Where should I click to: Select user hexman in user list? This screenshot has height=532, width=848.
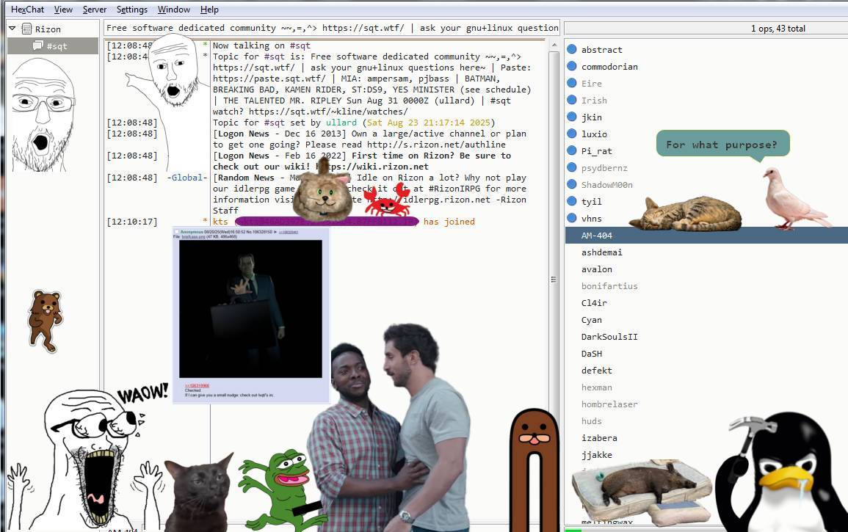596,387
